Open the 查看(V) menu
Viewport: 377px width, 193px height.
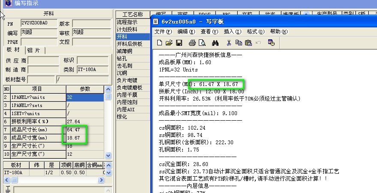click(209, 32)
